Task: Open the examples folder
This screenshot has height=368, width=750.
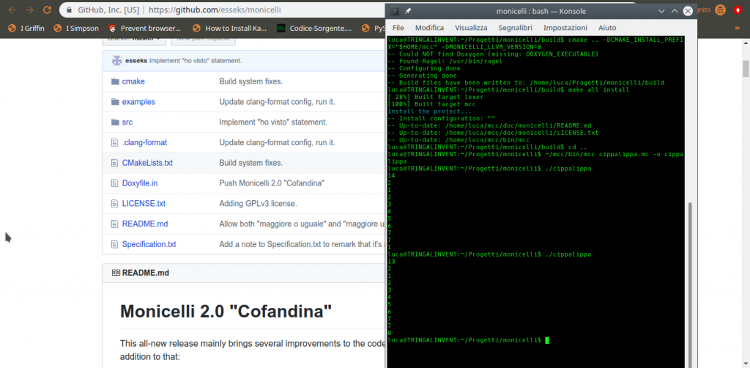Action: pos(138,102)
